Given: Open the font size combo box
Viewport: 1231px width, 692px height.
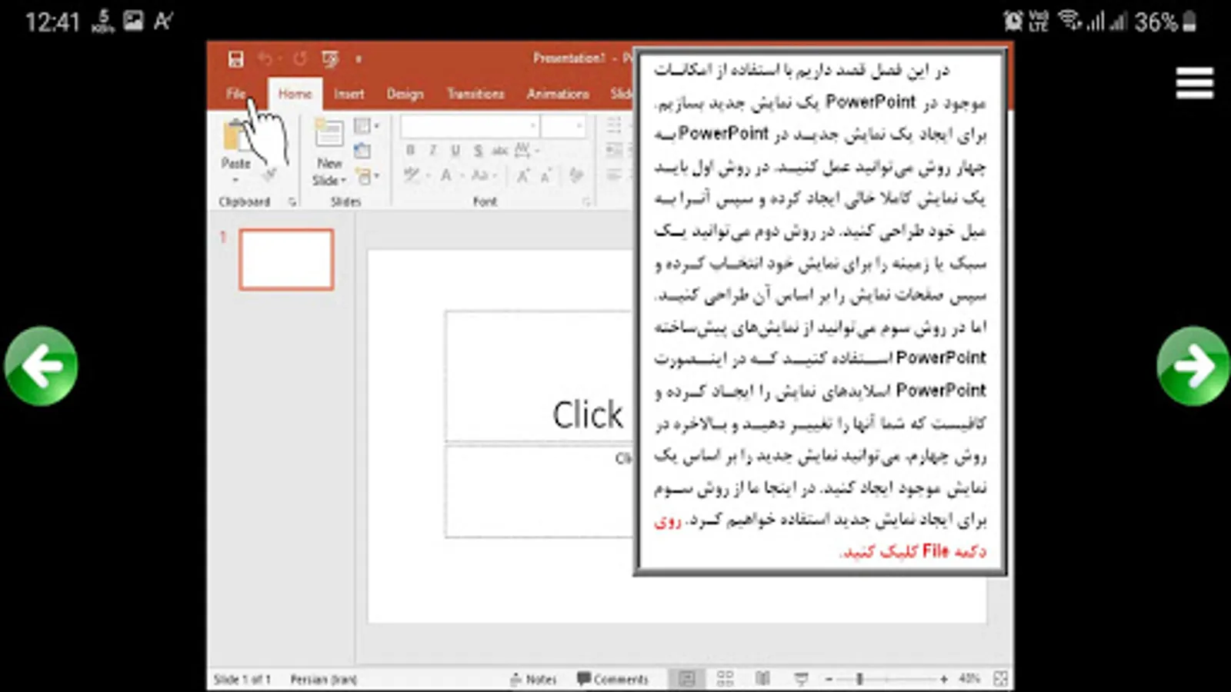Looking at the screenshot, I should click(564, 125).
